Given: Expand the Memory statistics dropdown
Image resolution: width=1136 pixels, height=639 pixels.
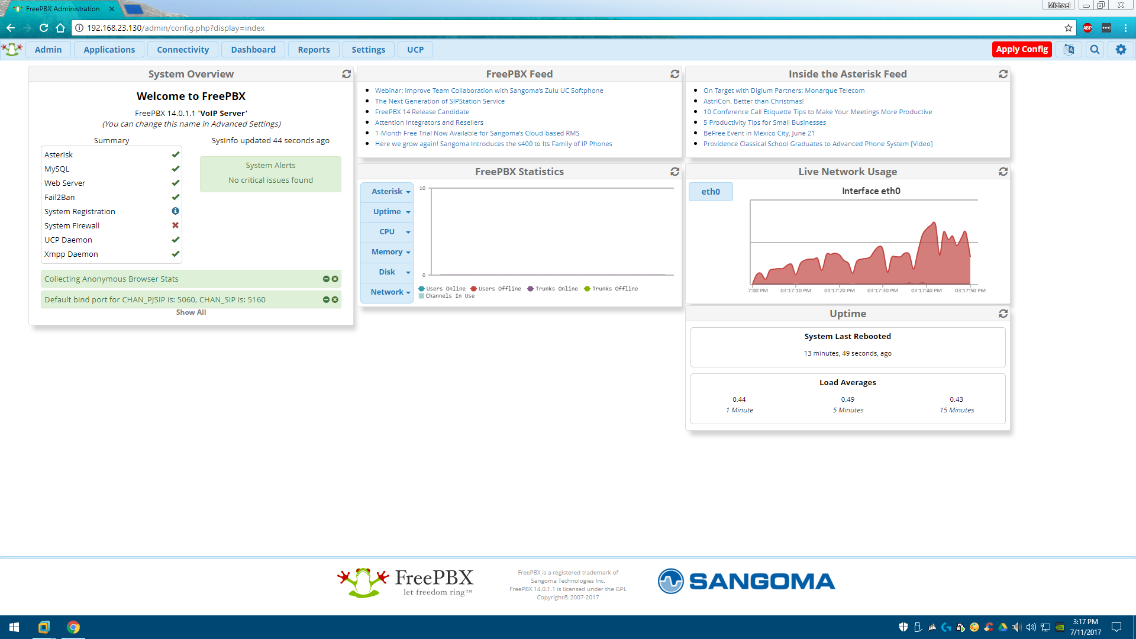Looking at the screenshot, I should (x=387, y=252).
